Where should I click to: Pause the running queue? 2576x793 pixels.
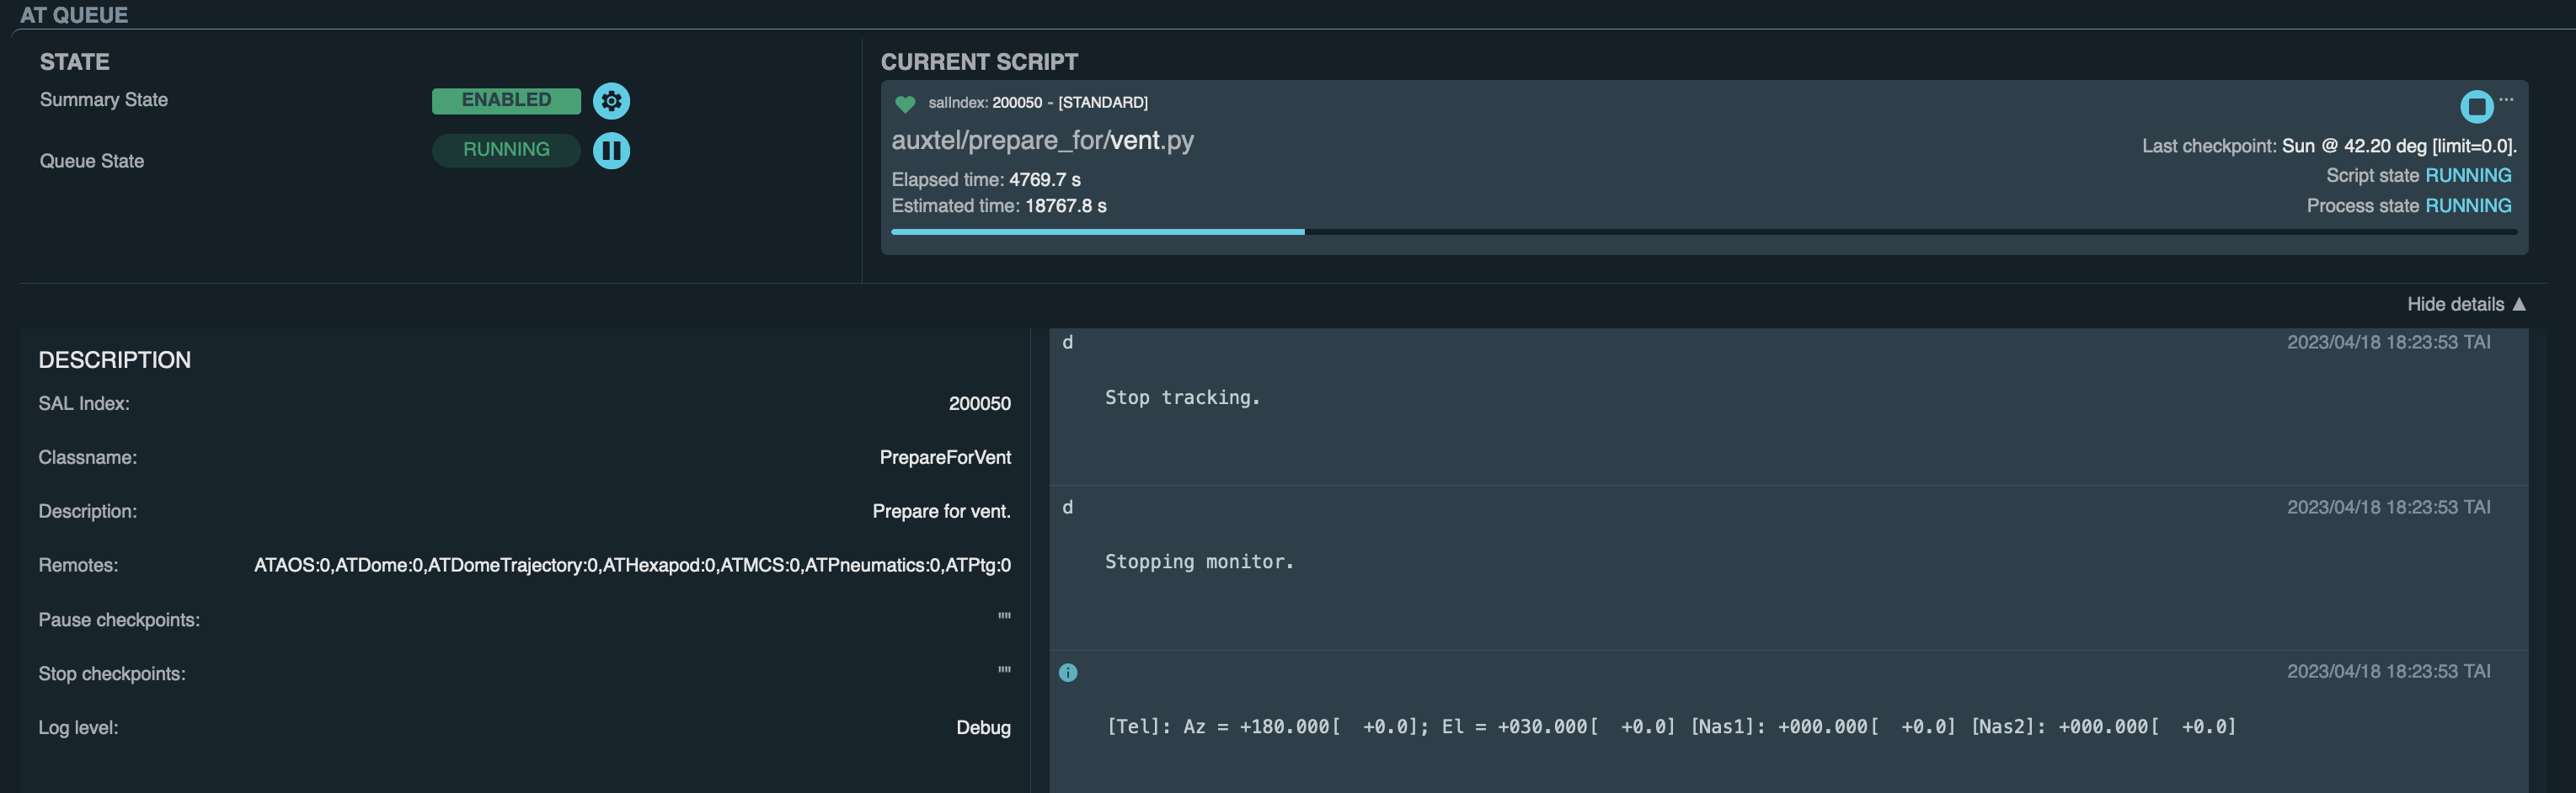coord(611,151)
